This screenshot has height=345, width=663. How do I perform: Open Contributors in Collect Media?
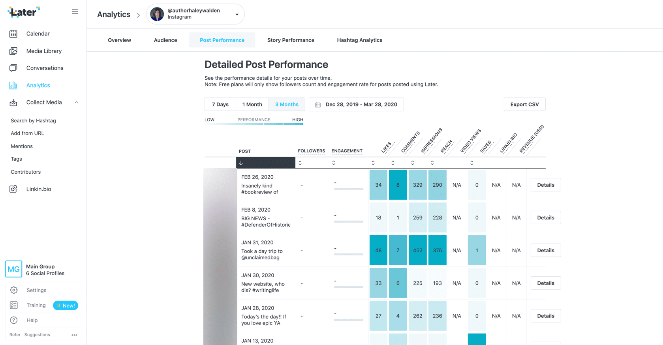coord(26,172)
